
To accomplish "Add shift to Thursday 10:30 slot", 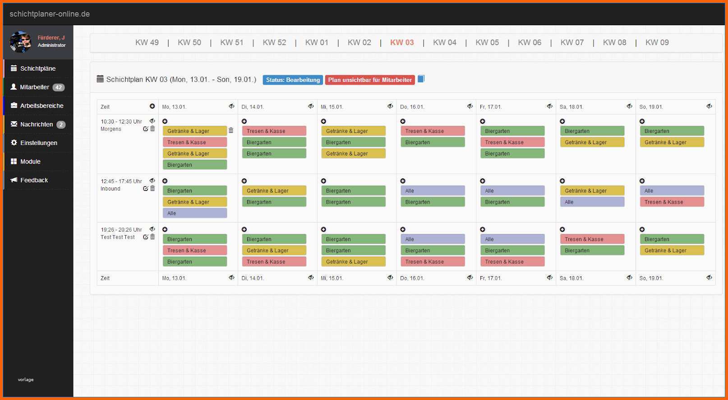I will 403,121.
